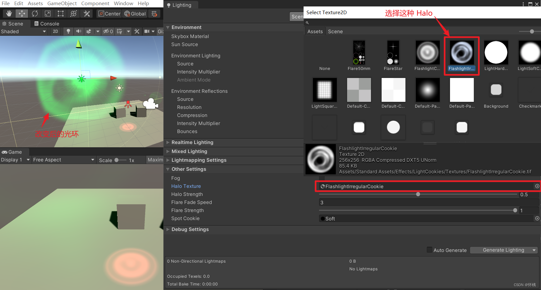Click the Halo Texture property label
Screen dimensions: 541x290
186,186
